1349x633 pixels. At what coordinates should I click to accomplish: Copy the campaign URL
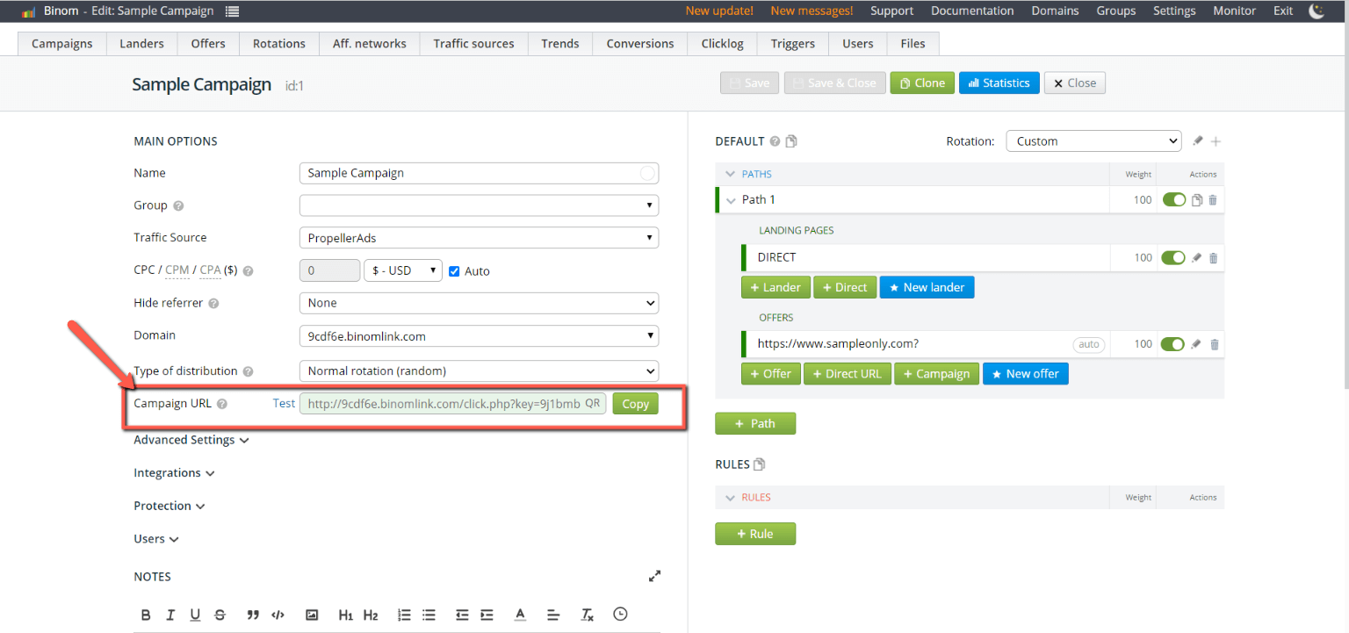tap(635, 404)
